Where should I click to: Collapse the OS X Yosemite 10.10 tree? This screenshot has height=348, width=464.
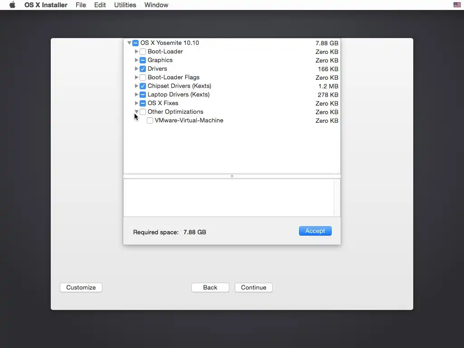[x=129, y=43]
